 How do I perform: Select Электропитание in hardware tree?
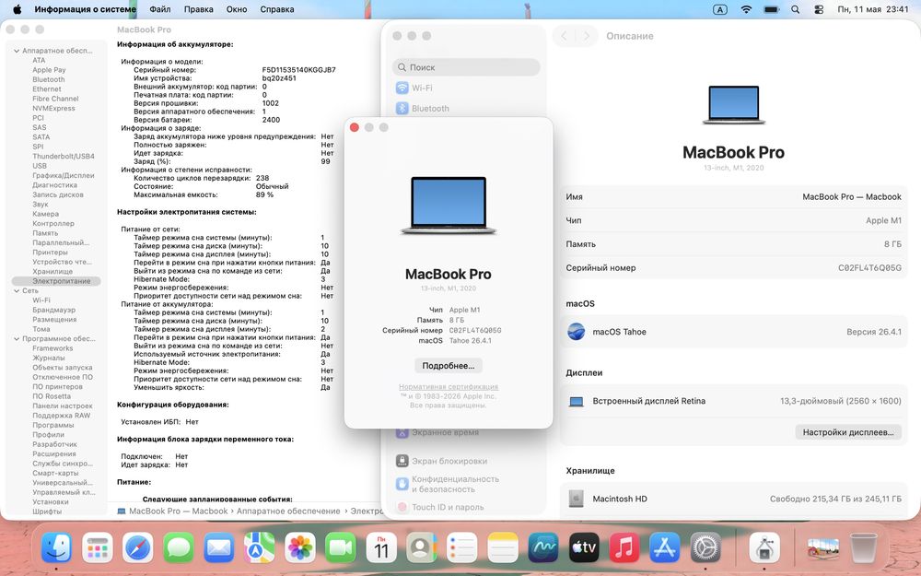(56, 281)
